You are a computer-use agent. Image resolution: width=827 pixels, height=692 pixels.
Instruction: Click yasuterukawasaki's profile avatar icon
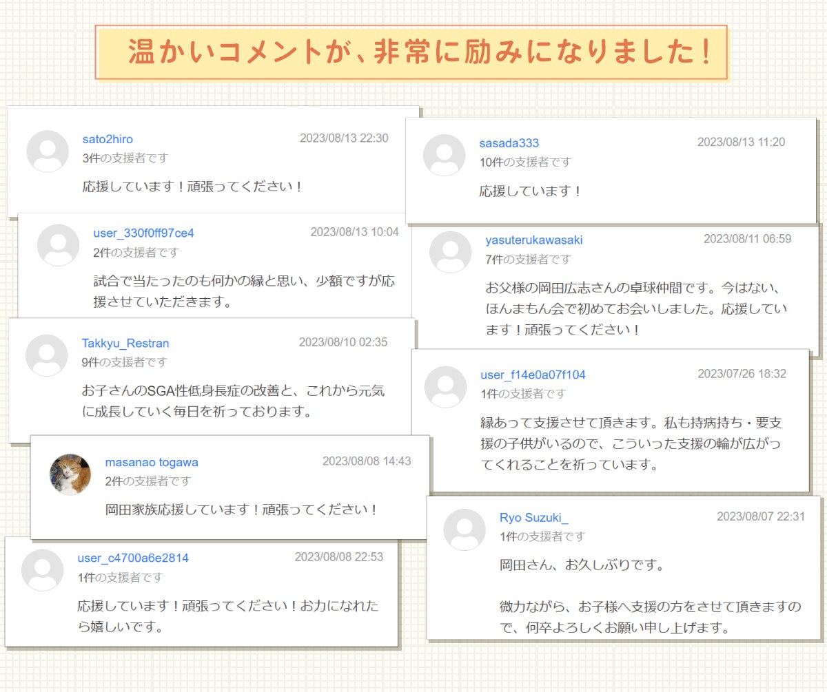(450, 252)
